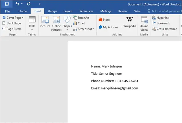Open the Cover Page dropdown

[x=13, y=18]
